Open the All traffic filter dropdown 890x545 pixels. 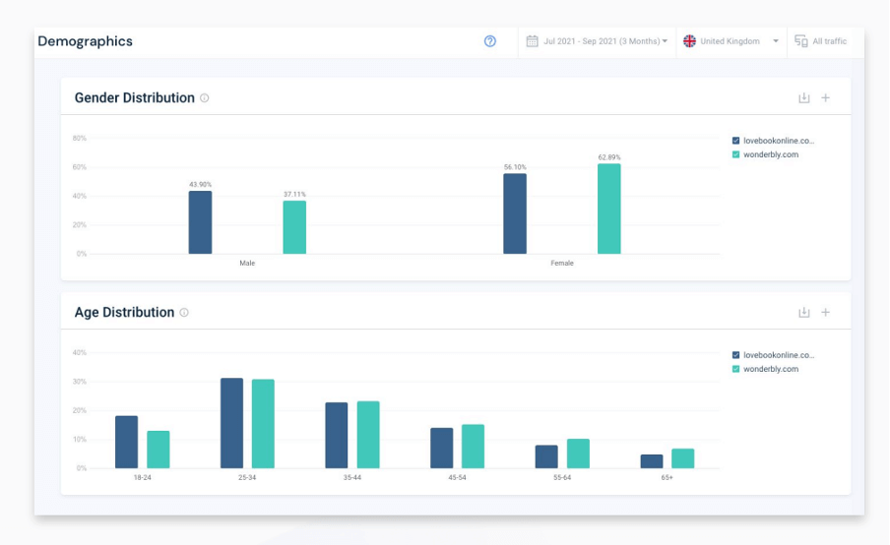(x=829, y=41)
